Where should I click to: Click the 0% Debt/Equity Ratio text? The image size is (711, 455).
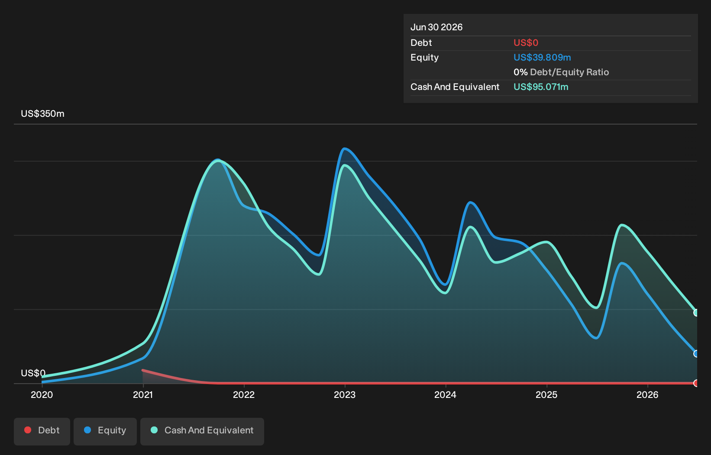pyautogui.click(x=561, y=72)
